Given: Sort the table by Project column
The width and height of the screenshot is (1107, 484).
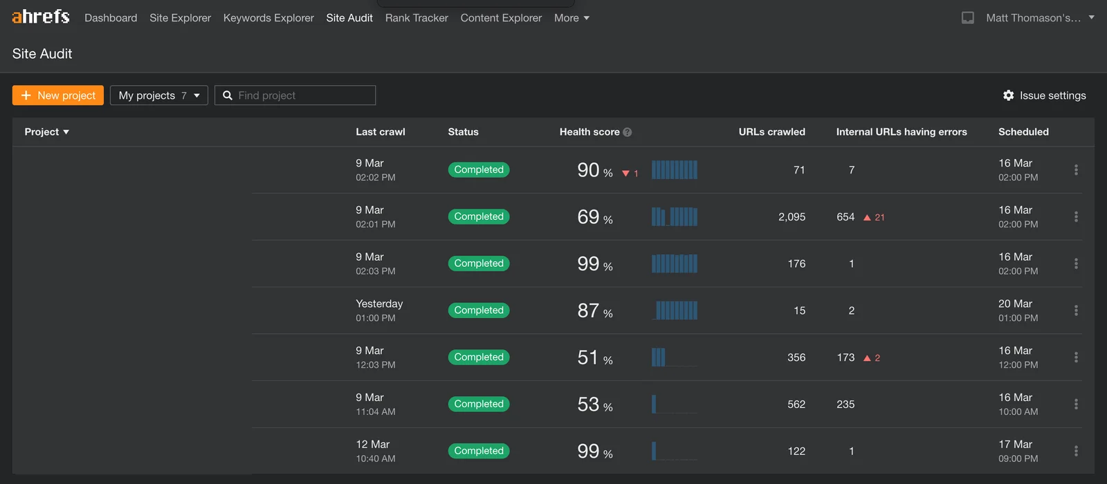Looking at the screenshot, I should [47, 132].
